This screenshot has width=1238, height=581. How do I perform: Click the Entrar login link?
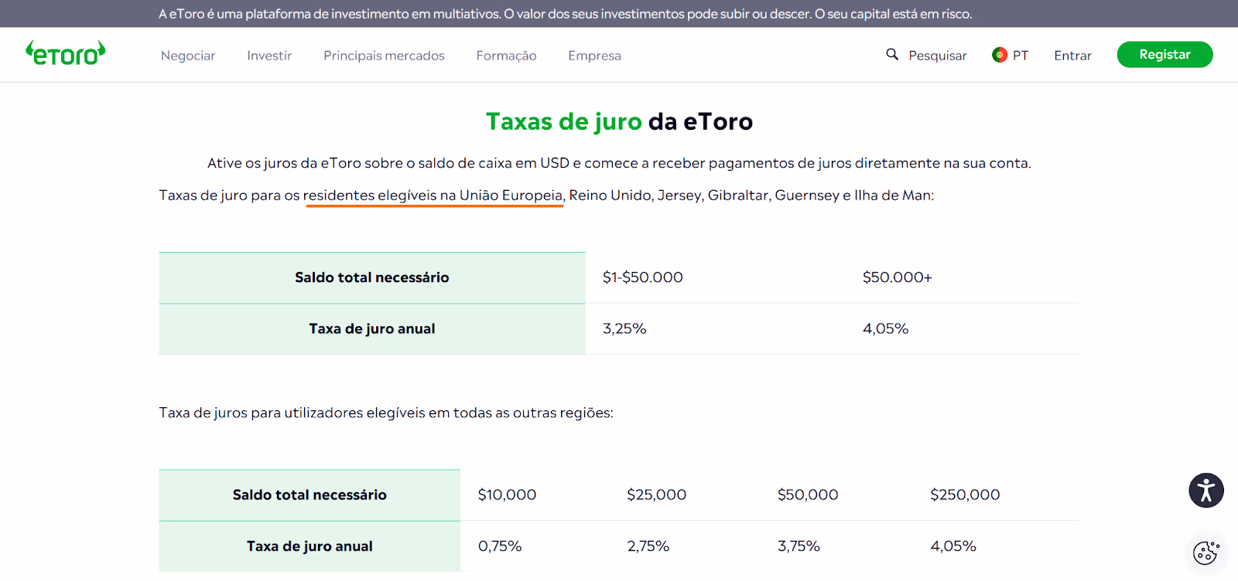1072,56
